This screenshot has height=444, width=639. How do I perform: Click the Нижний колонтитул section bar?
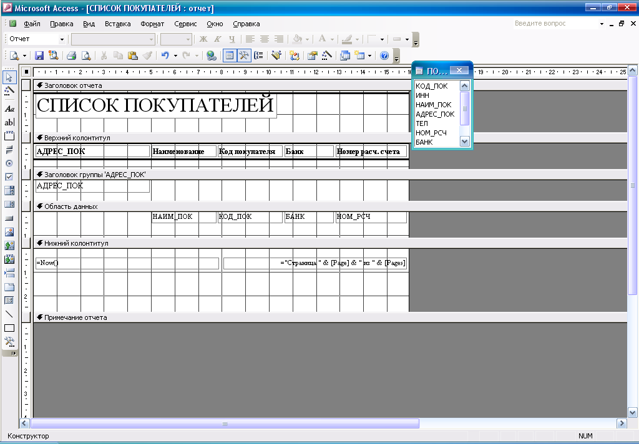[330, 243]
